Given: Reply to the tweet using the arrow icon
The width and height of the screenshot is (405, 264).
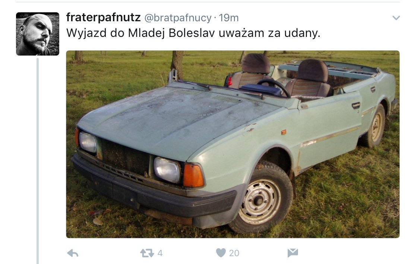Looking at the screenshot, I should coord(73,253).
